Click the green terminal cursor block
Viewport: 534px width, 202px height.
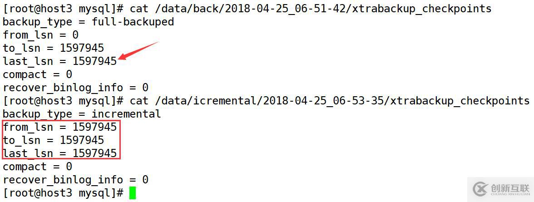click(133, 193)
